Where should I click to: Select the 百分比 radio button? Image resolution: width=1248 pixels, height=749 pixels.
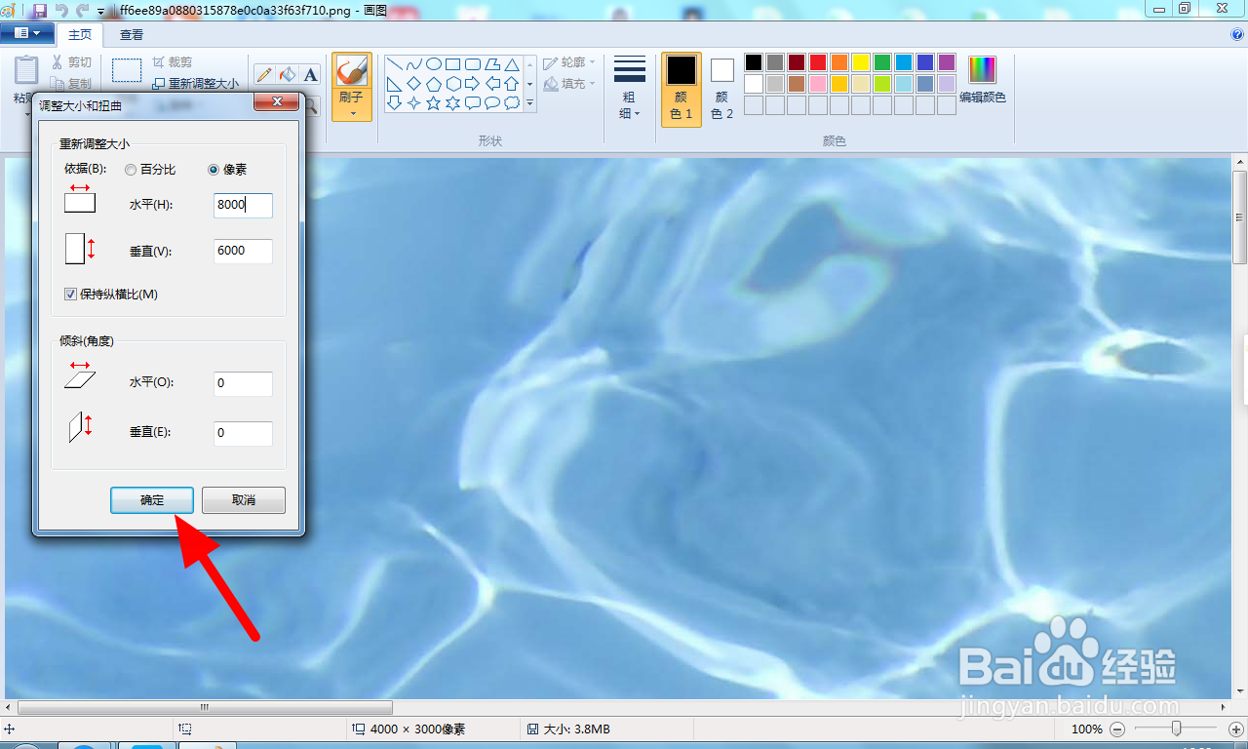click(150, 169)
